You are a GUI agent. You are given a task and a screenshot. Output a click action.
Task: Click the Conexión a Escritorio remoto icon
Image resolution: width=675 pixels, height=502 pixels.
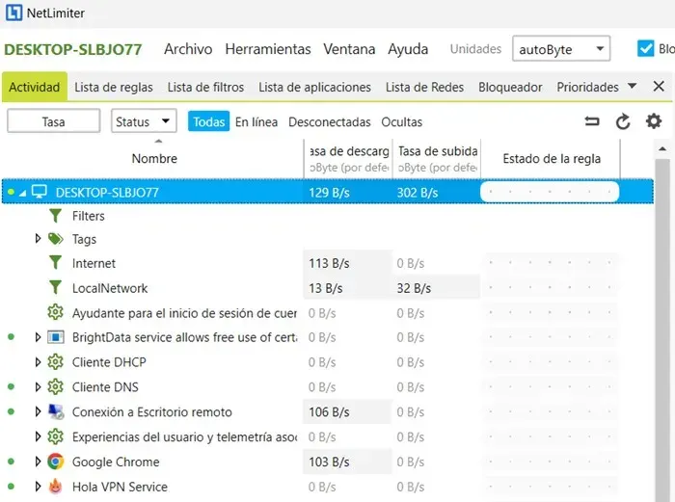click(56, 411)
